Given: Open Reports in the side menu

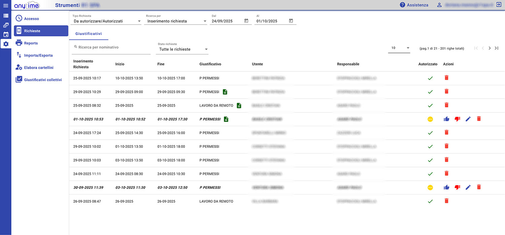Looking at the screenshot, I should [31, 43].
